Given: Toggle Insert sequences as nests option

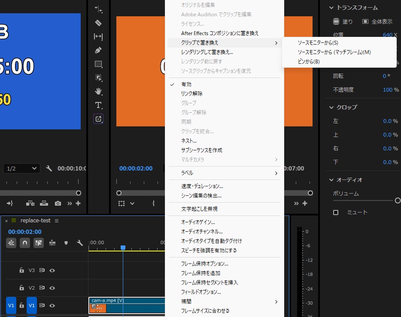Looking at the screenshot, I should (11, 243).
